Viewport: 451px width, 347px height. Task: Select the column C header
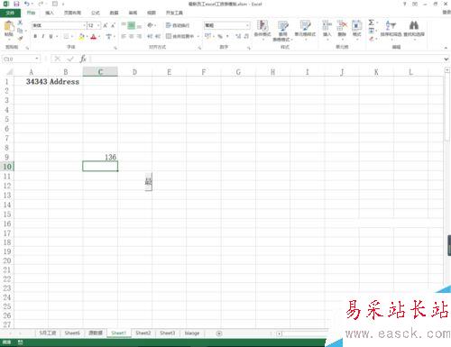[x=100, y=72]
